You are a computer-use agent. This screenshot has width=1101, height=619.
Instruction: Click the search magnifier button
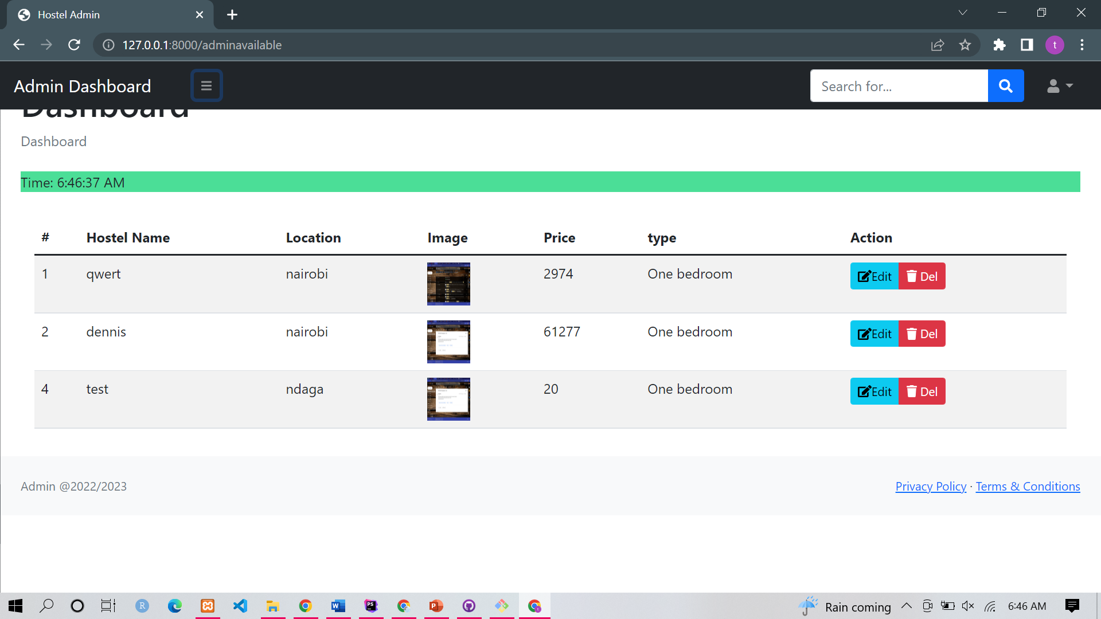(1005, 85)
